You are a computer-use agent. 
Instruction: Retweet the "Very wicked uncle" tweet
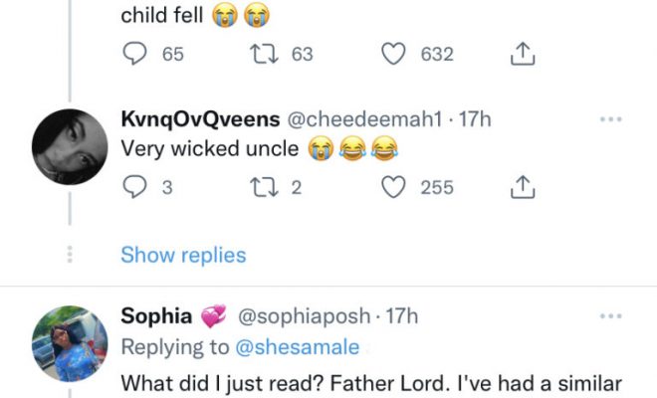click(260, 186)
